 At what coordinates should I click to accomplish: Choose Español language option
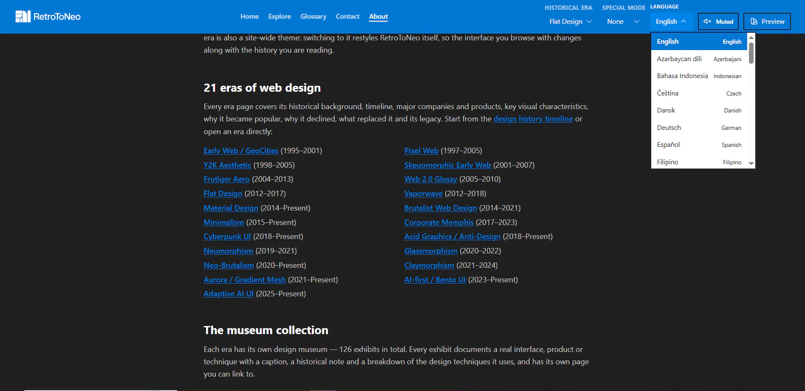tap(699, 145)
